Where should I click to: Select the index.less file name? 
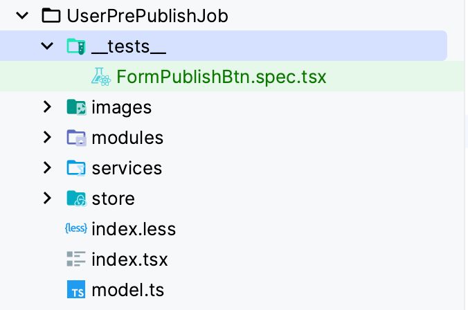[134, 229]
